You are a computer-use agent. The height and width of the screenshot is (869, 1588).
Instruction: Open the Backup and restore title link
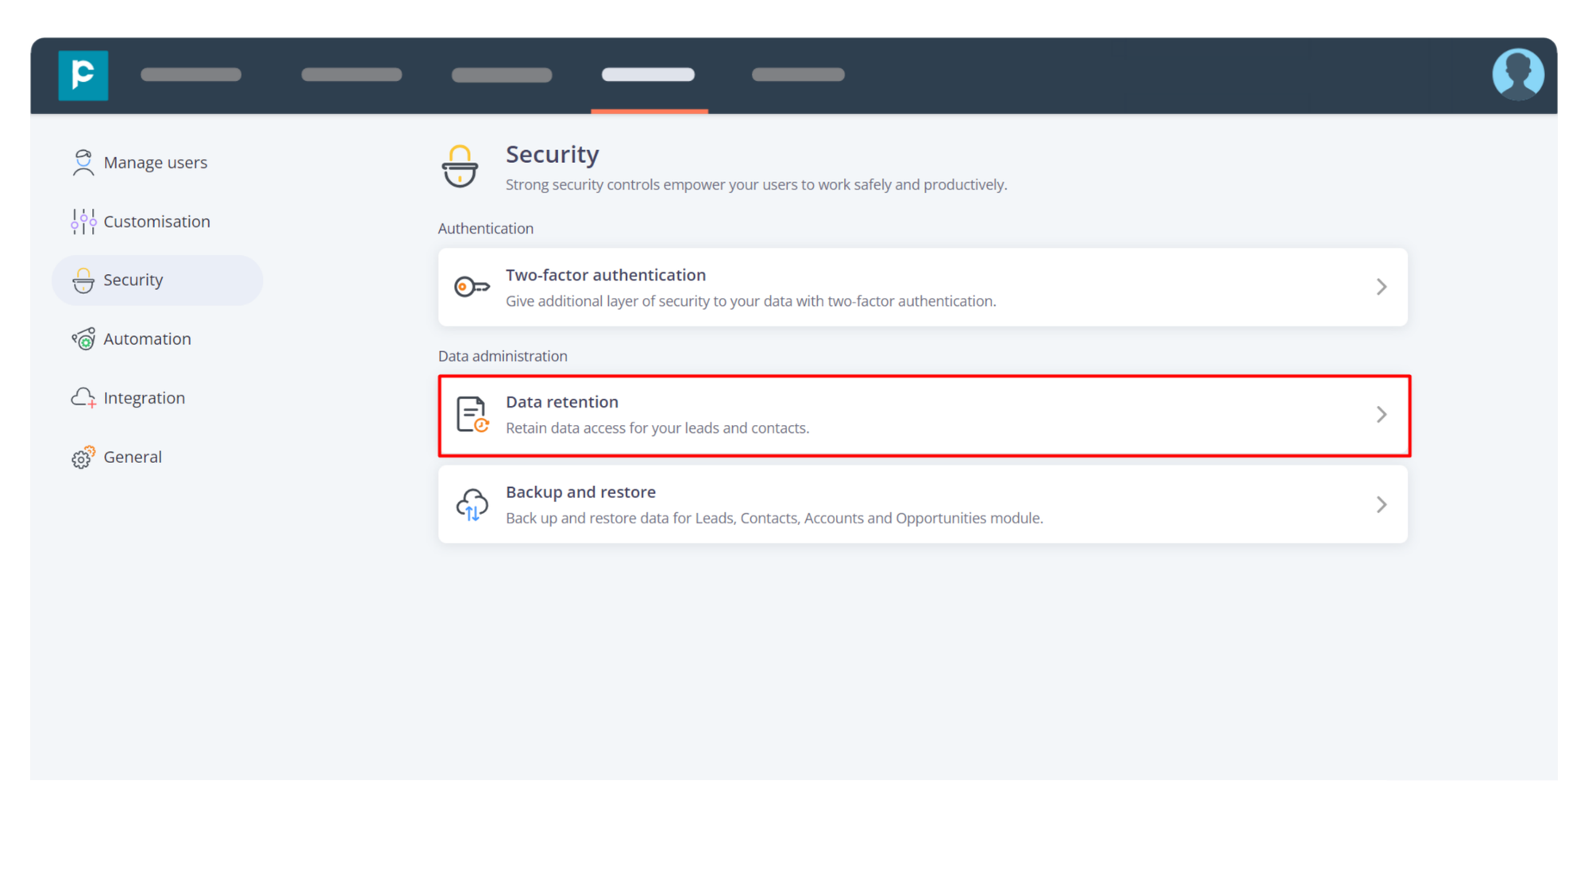[x=580, y=492]
